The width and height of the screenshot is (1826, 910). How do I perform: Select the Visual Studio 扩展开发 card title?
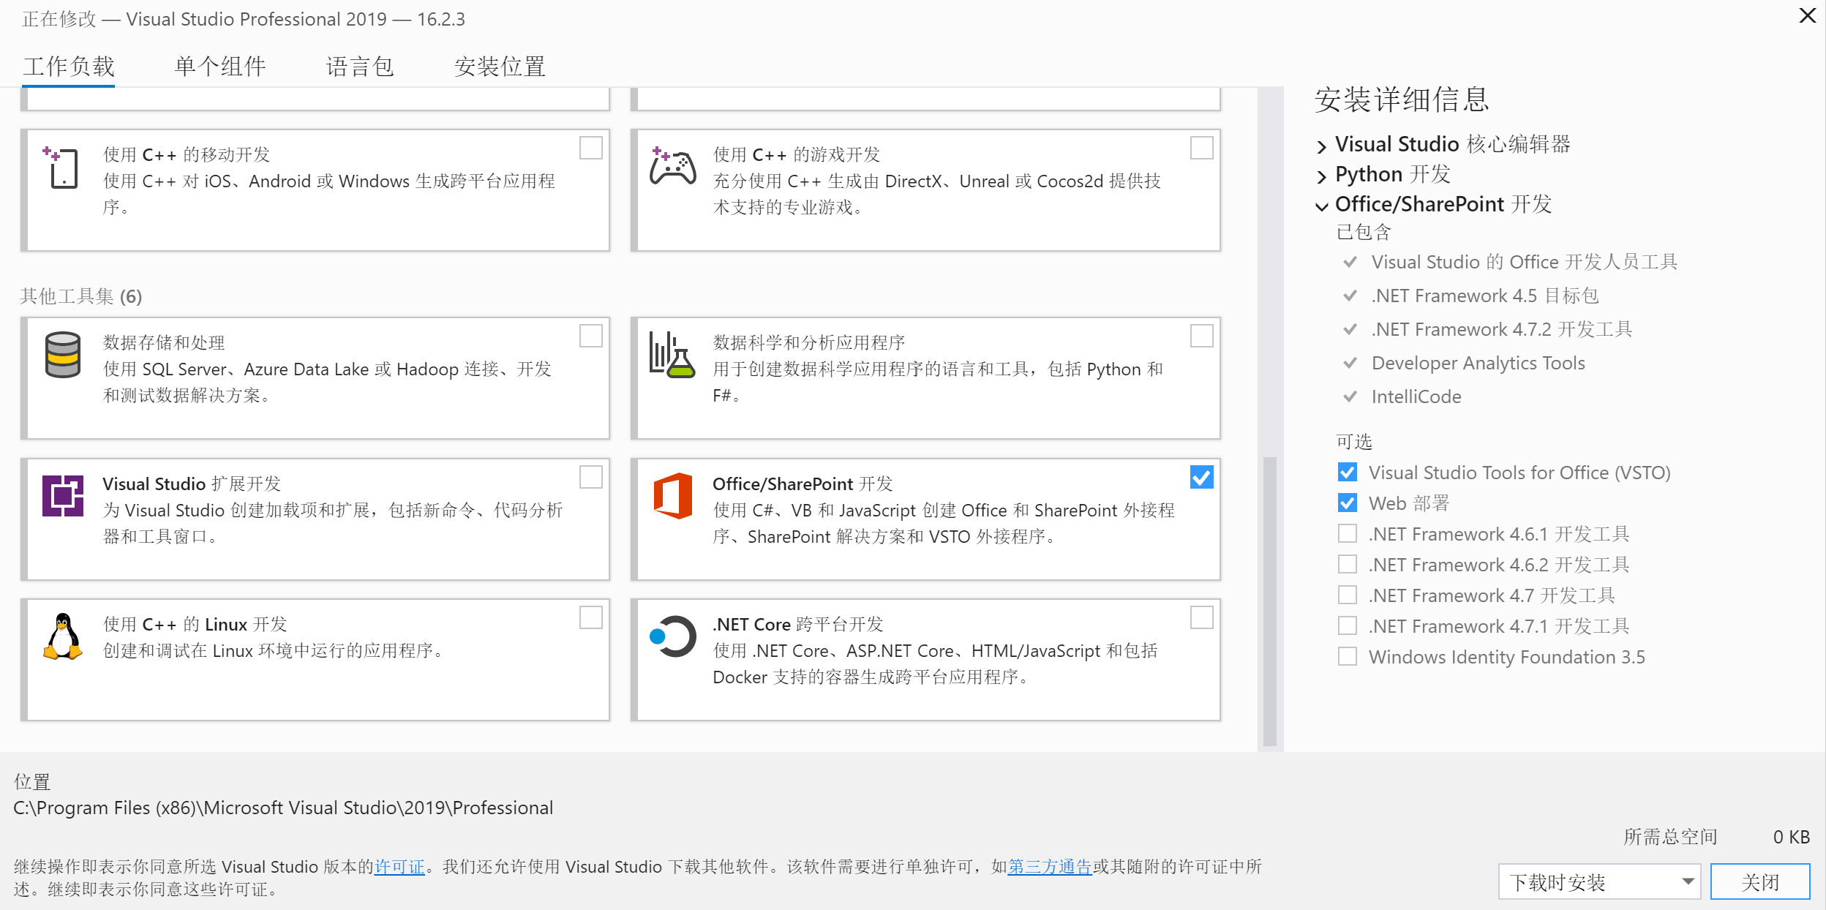(x=192, y=484)
